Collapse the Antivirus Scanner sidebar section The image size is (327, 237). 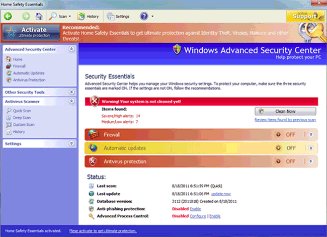coord(71,101)
